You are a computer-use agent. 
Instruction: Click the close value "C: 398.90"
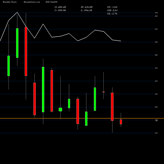60,10
